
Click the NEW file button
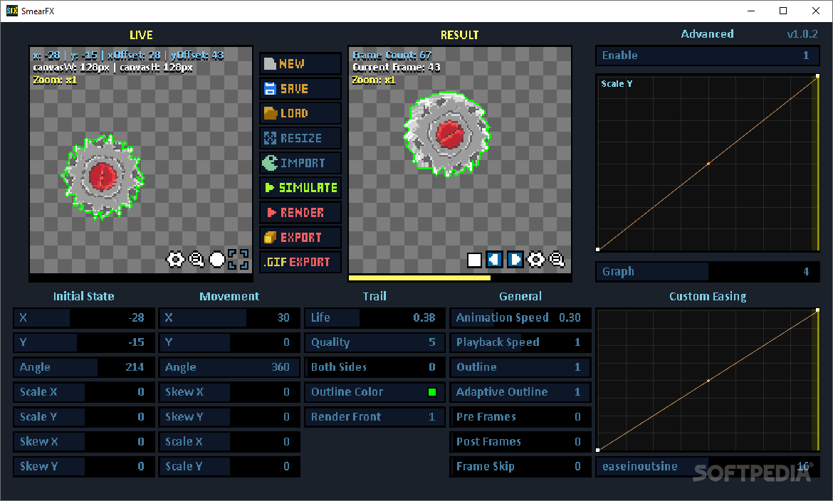click(x=300, y=64)
